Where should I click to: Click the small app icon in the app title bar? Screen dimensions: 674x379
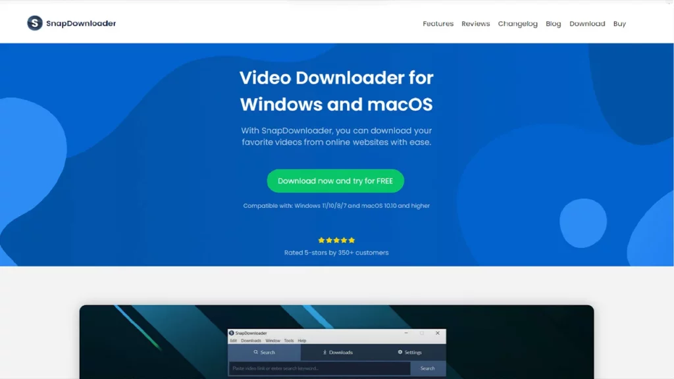click(232, 334)
